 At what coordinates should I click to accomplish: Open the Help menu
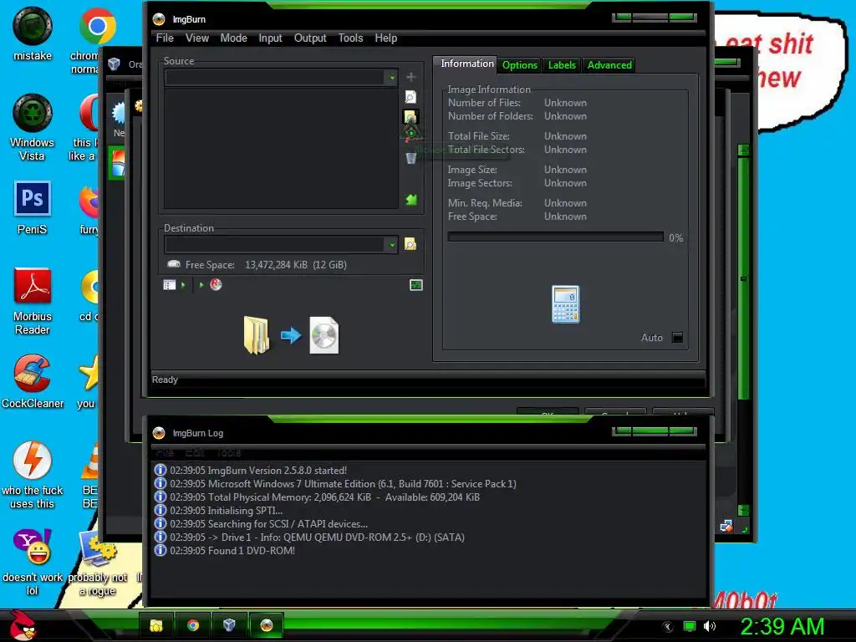click(x=385, y=38)
